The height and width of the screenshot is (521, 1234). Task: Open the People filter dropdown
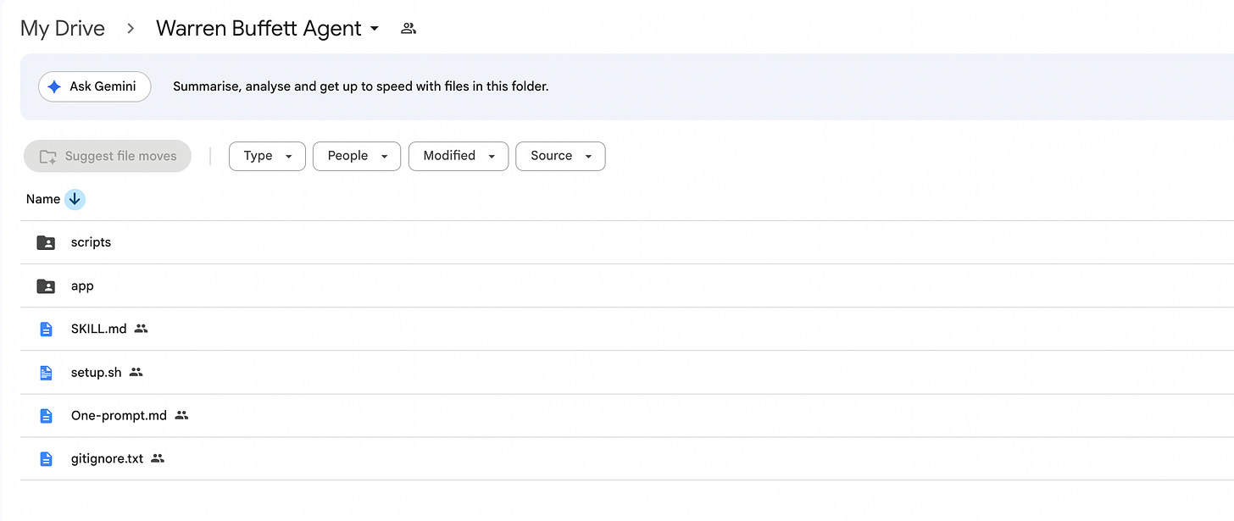tap(357, 156)
